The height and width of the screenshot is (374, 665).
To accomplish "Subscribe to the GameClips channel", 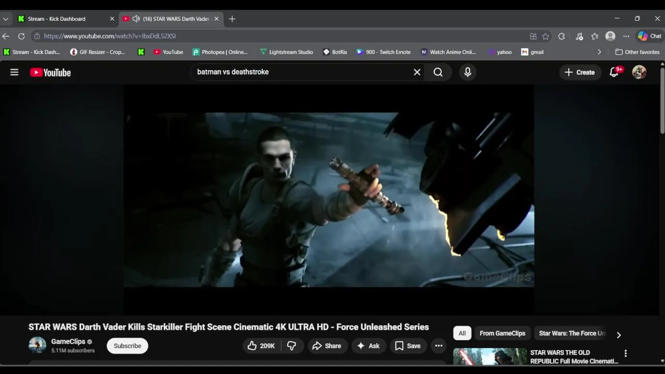I will [x=127, y=346].
